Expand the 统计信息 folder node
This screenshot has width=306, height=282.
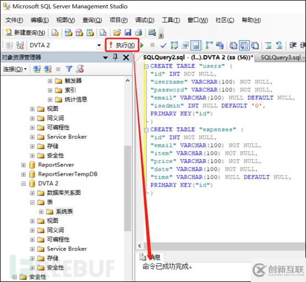coord(50,100)
